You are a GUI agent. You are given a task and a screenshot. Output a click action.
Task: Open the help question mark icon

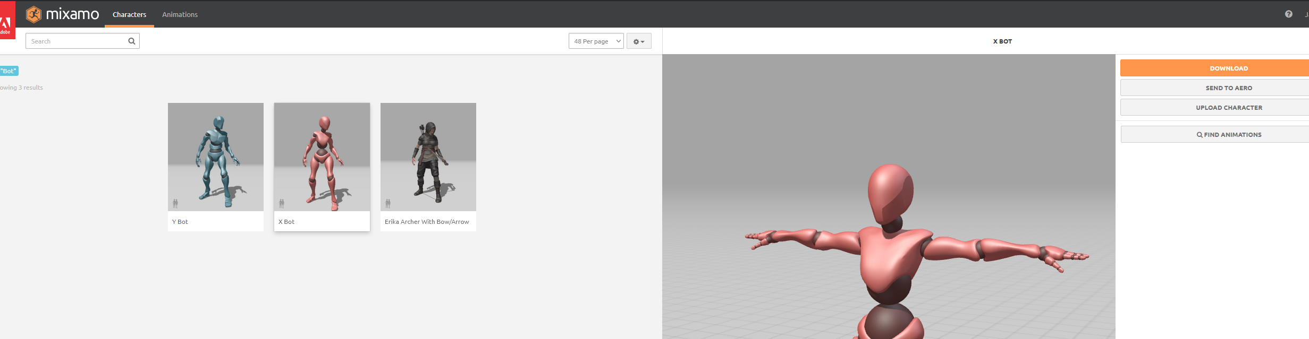[1288, 14]
